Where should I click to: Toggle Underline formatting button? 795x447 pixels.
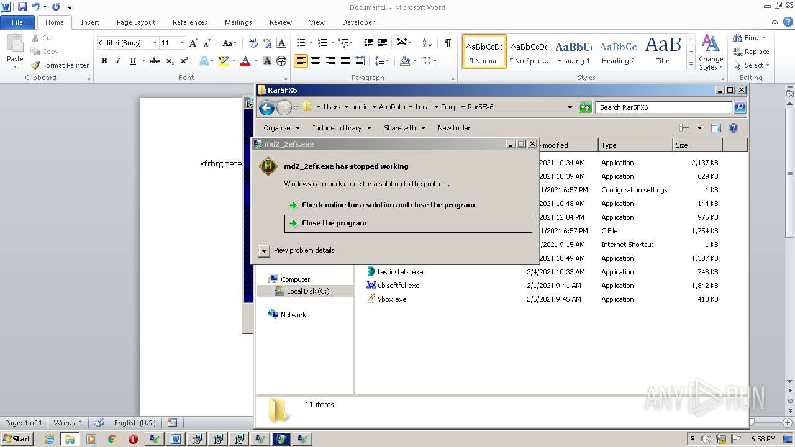click(133, 61)
